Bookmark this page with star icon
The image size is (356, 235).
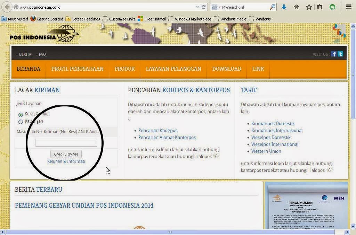pos(309,7)
